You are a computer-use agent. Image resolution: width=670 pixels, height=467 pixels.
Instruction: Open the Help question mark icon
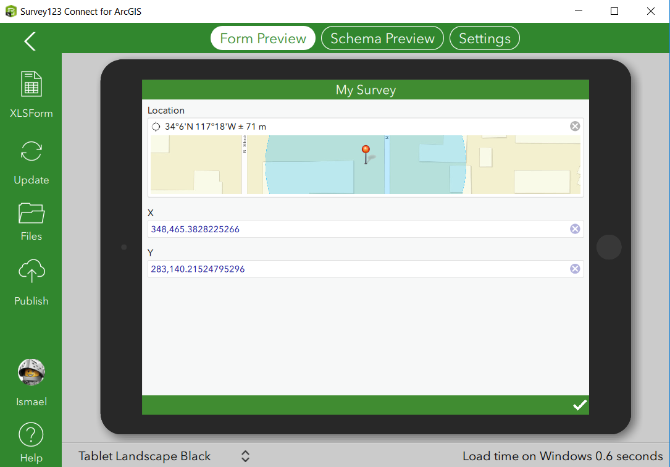(x=31, y=434)
